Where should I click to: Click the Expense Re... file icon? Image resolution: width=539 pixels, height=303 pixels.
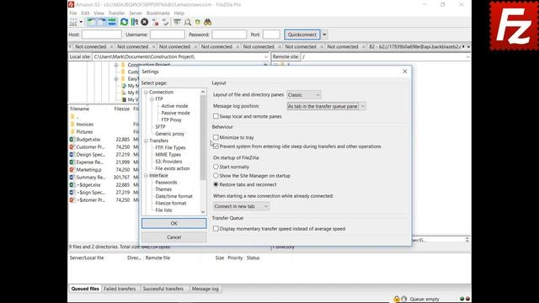[x=72, y=162]
